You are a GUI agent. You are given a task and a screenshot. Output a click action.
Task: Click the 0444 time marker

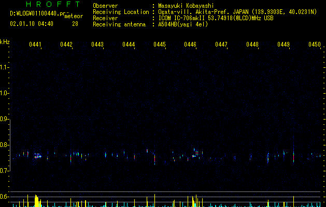129,45
